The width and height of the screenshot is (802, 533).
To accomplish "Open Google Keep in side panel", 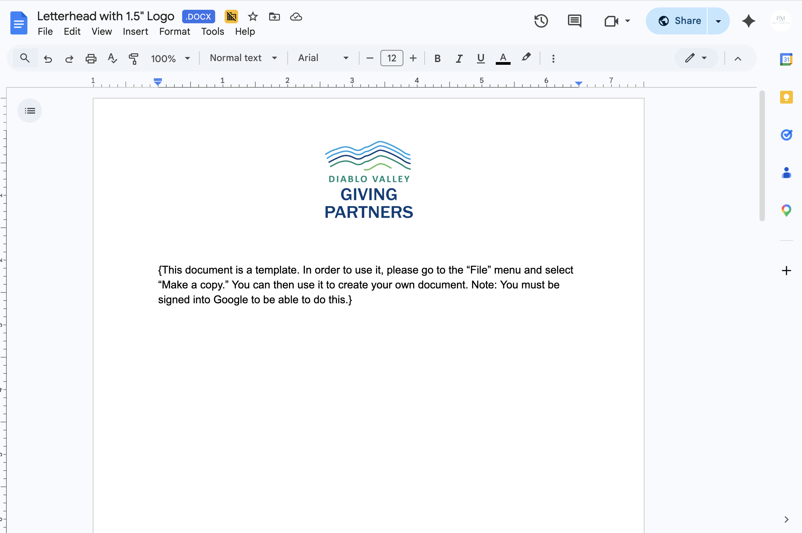I will point(786,97).
